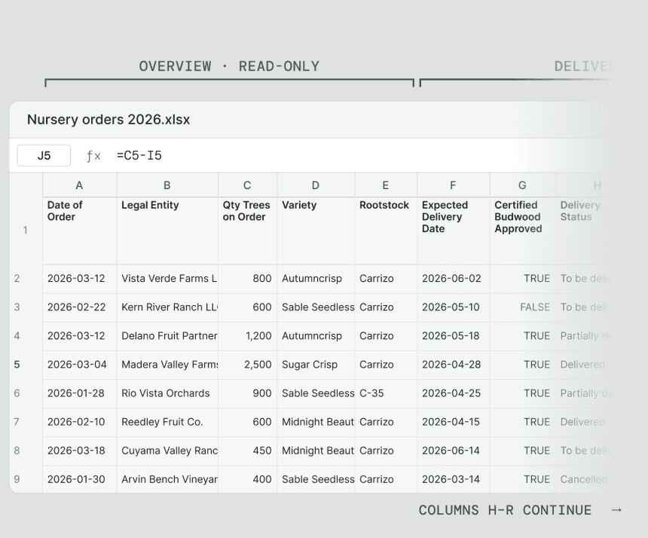Click the quantity cell 800

(x=248, y=279)
